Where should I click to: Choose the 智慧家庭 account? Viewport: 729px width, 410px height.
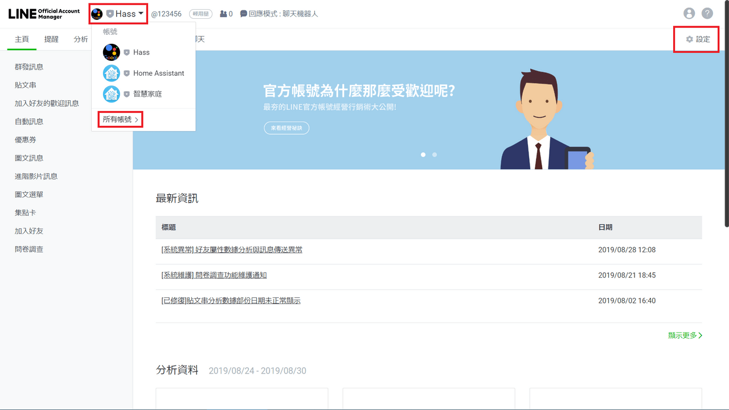tap(144, 94)
